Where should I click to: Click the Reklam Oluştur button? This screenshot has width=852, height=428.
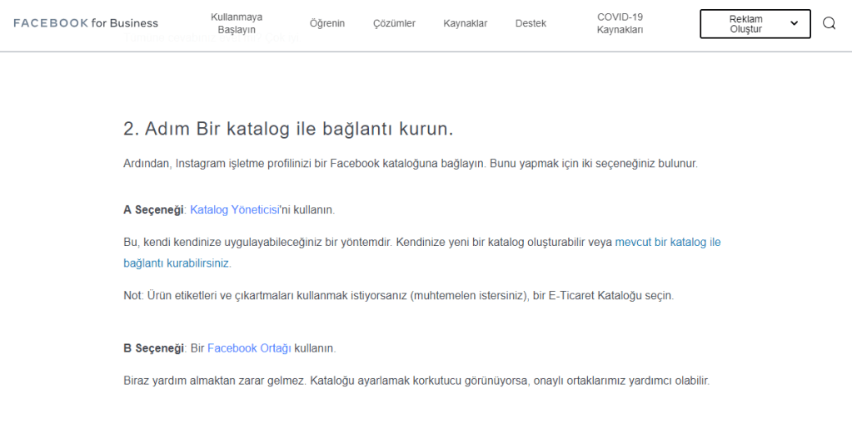coord(755,24)
